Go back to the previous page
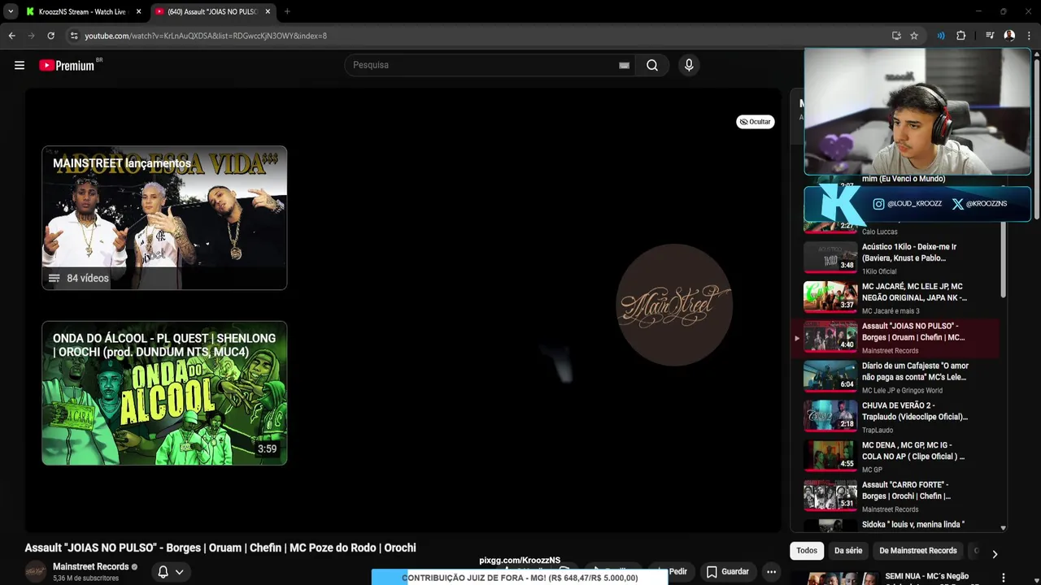 11,36
